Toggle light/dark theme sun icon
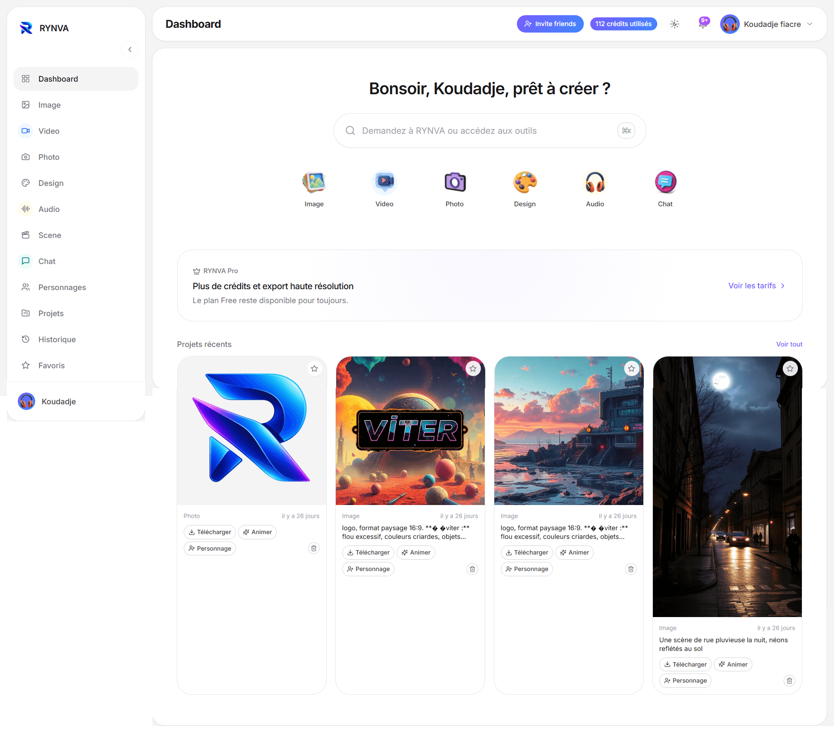834x733 pixels. 675,24
